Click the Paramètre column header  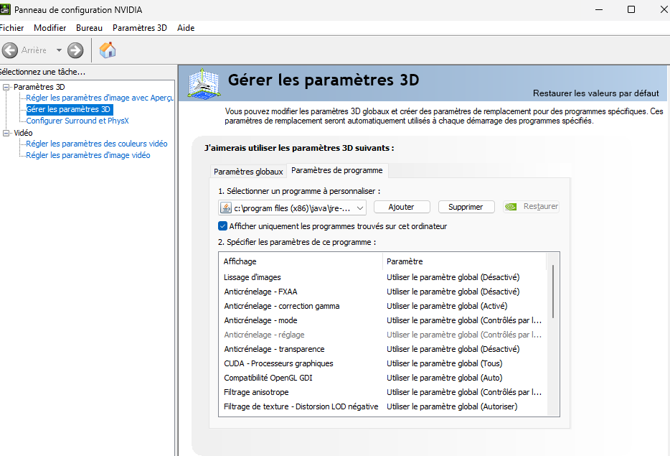click(x=464, y=261)
